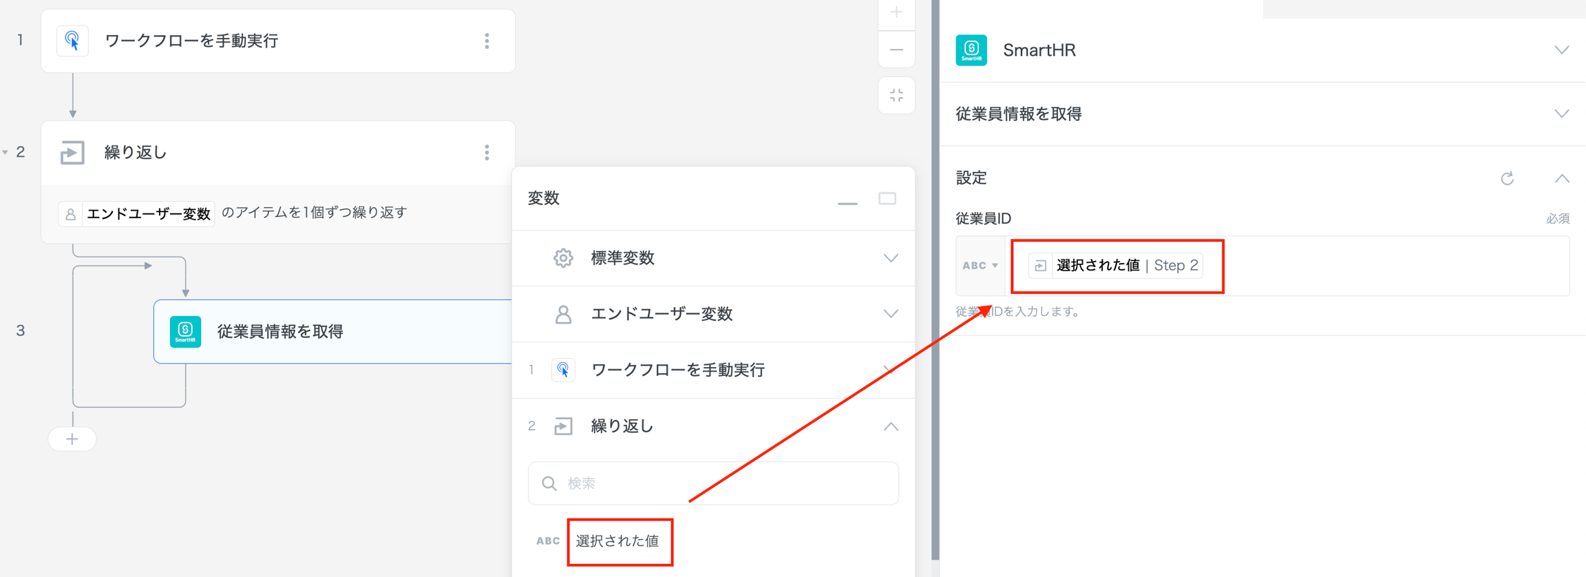Select the 選択された値 variable in the list
Viewport: 1586px width, 577px height.
pos(617,541)
